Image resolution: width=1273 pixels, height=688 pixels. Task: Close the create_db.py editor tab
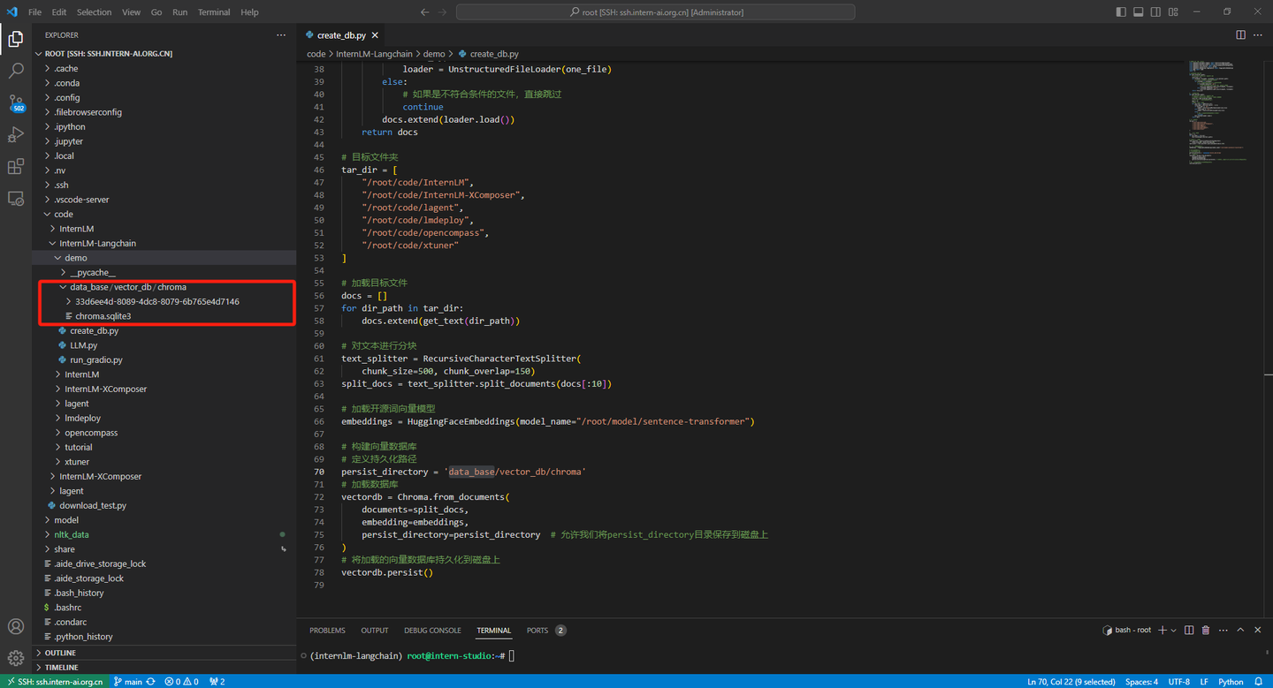(x=375, y=35)
